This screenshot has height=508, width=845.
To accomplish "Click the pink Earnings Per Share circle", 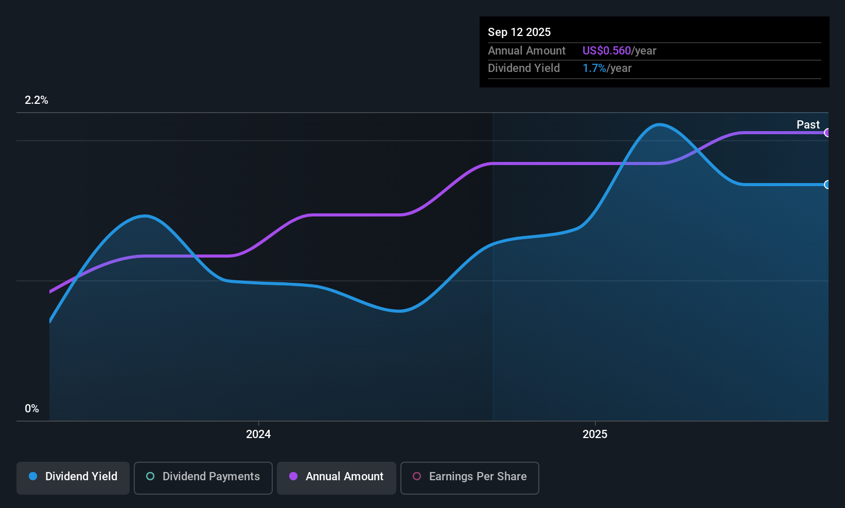I will (417, 476).
